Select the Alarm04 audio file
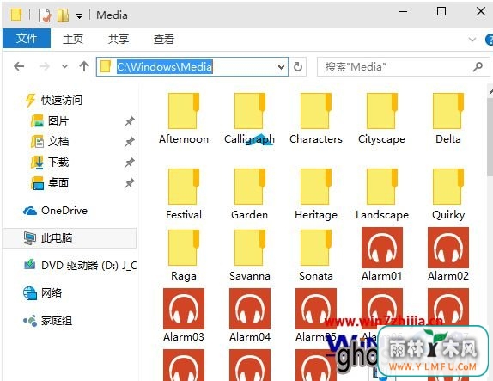 (x=249, y=315)
